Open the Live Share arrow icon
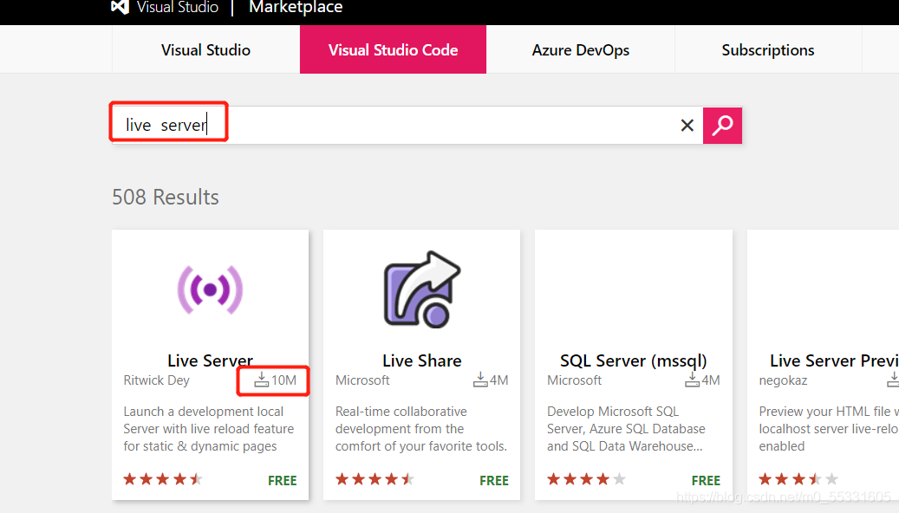 point(422,289)
